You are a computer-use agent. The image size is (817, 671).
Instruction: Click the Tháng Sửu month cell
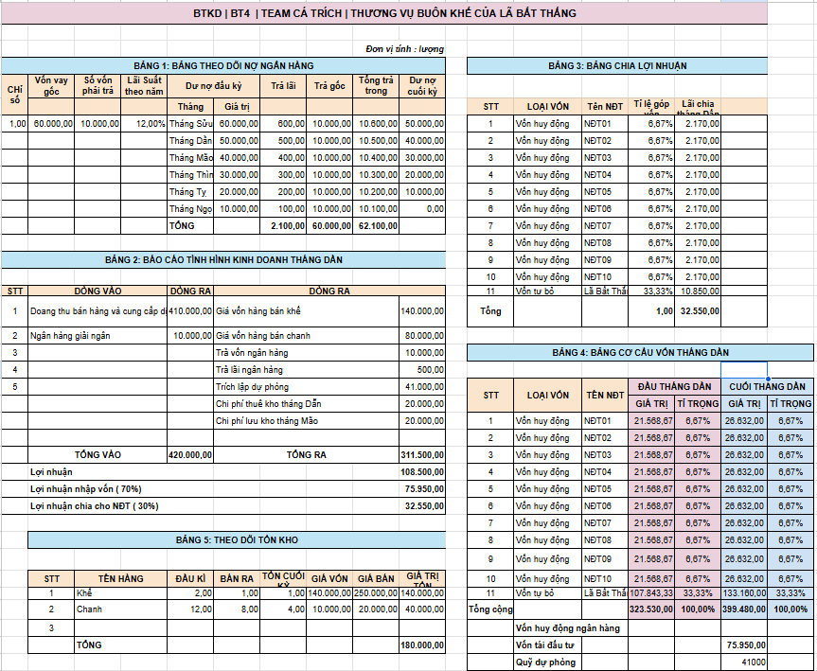pos(190,124)
